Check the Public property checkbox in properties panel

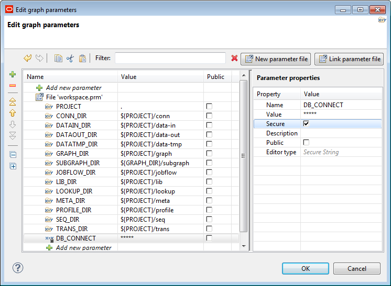pos(306,142)
